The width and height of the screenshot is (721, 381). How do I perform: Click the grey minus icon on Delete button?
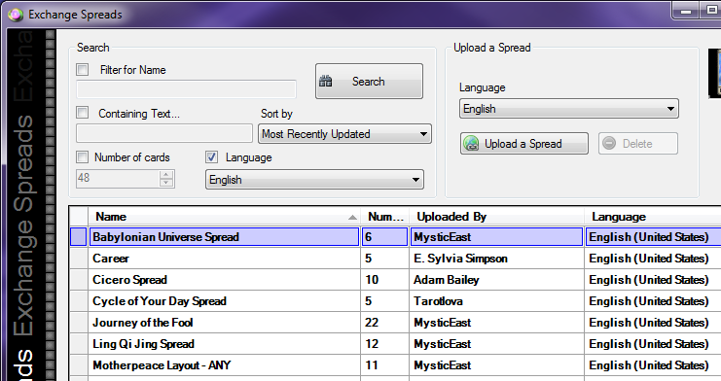(x=609, y=144)
